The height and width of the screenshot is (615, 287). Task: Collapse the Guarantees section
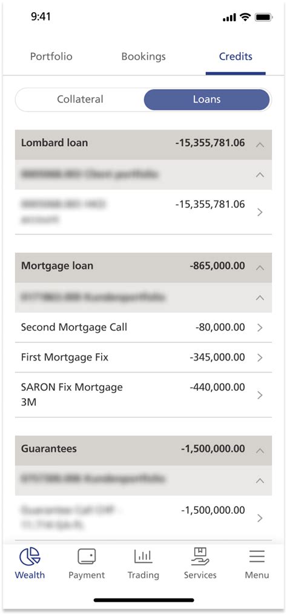[260, 451]
